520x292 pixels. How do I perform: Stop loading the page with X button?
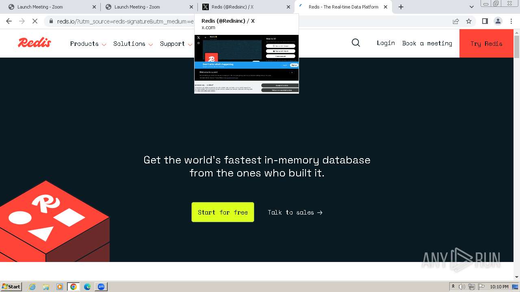(x=35, y=21)
